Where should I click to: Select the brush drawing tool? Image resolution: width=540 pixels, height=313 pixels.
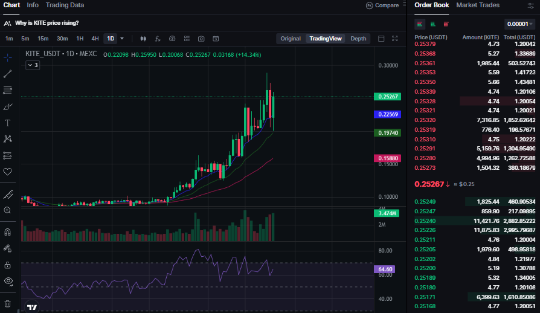pos(8,107)
